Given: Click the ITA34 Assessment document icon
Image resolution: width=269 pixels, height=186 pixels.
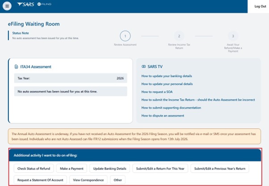Looking at the screenshot, I should tap(16, 67).
